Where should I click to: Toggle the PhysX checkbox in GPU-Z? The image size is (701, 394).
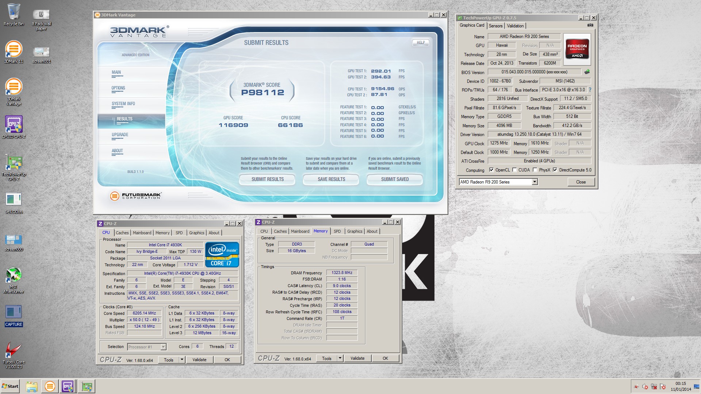tap(535, 170)
